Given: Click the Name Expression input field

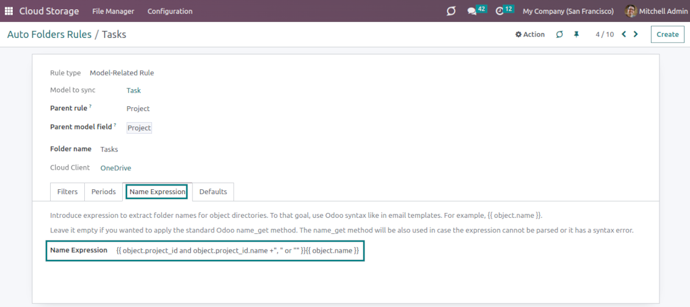Looking at the screenshot, I should [x=238, y=250].
